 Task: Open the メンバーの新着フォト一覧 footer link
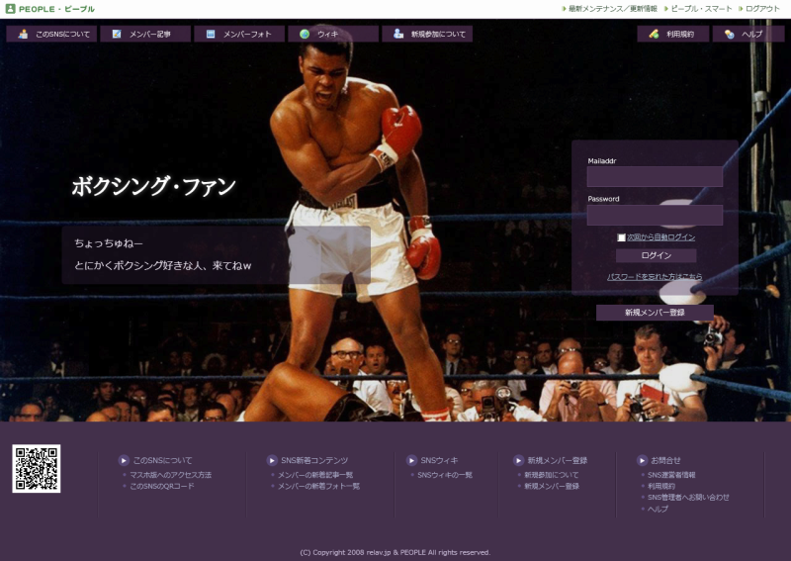click(x=318, y=486)
